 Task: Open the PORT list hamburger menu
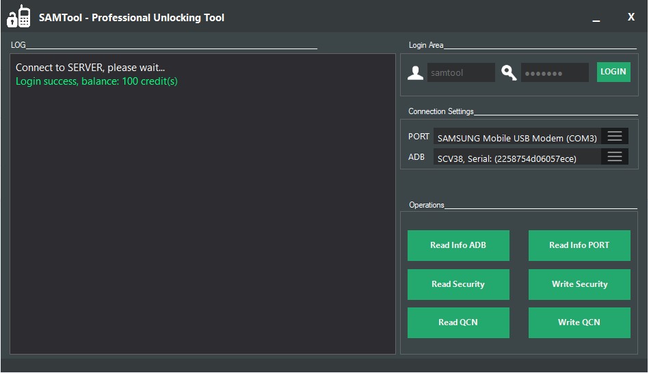(615, 136)
